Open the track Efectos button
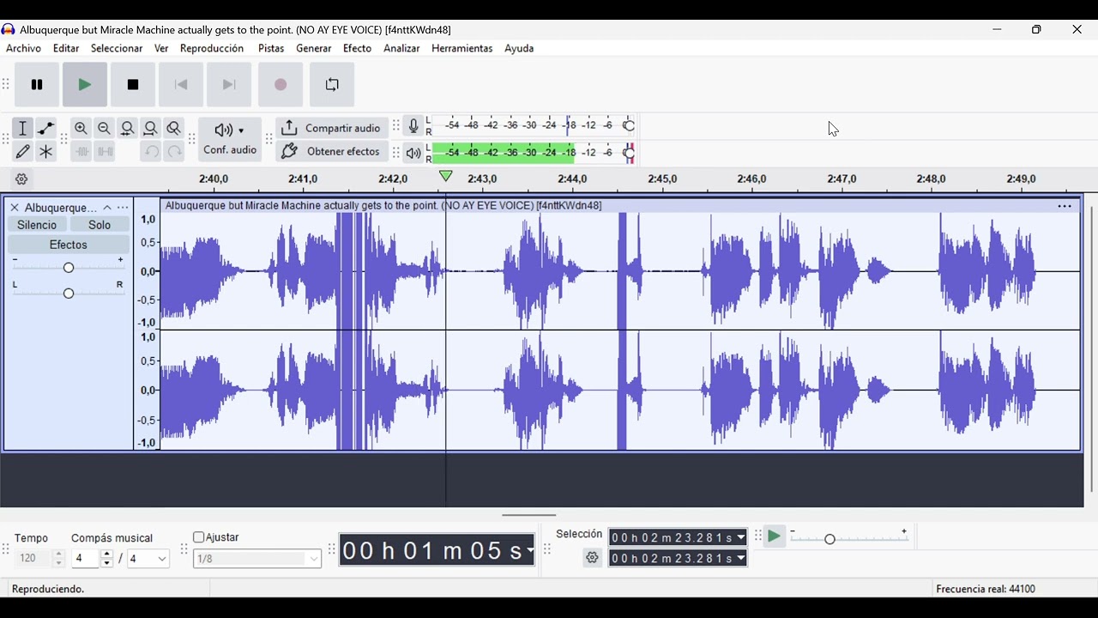The image size is (1098, 618). coord(69,245)
